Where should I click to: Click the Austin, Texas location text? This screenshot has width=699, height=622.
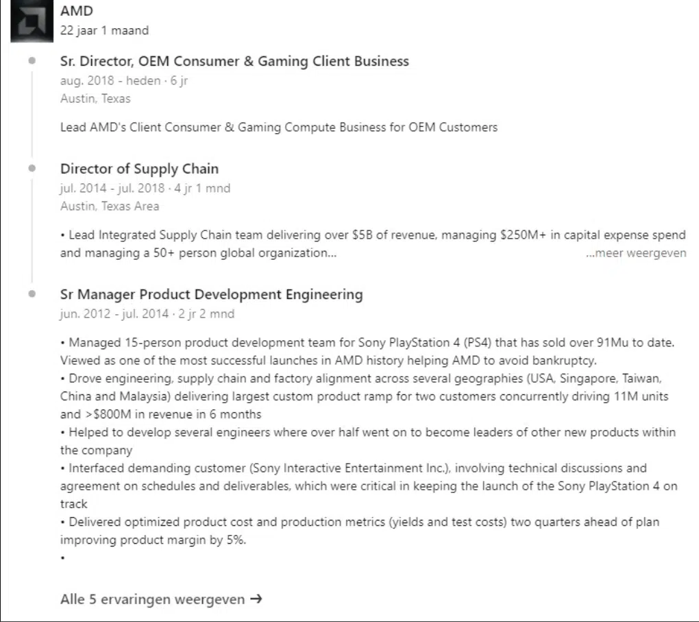(95, 99)
